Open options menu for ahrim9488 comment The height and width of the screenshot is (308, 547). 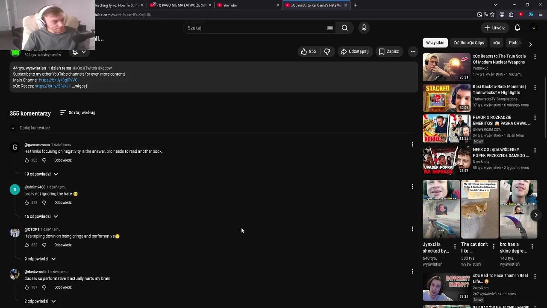point(412,187)
